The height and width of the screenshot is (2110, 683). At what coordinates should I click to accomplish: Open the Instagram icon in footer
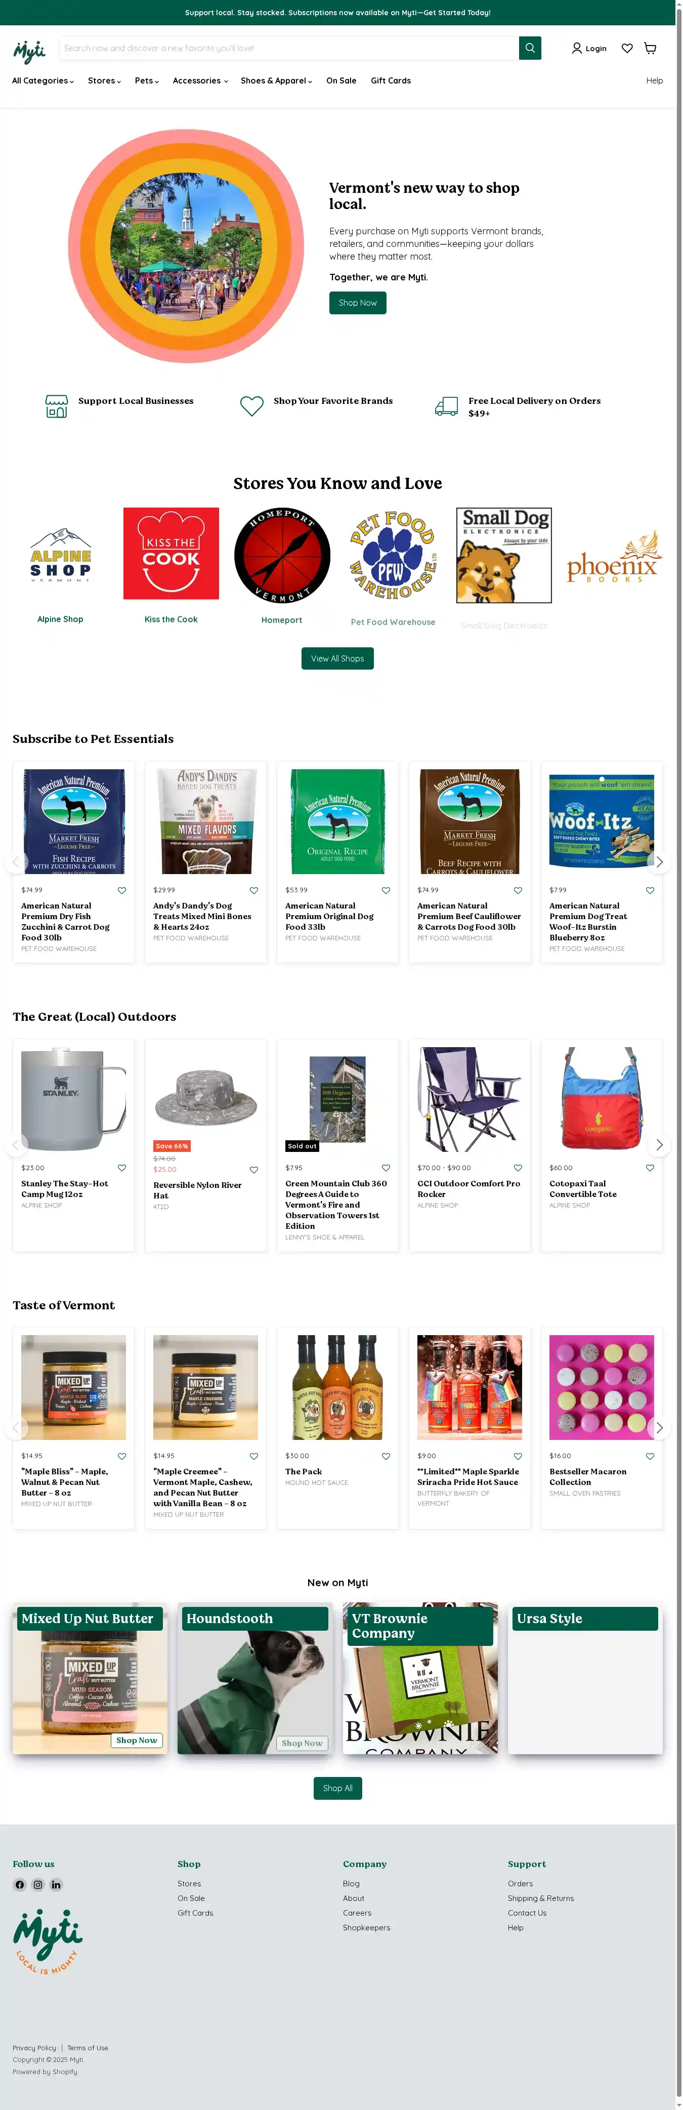click(37, 1885)
